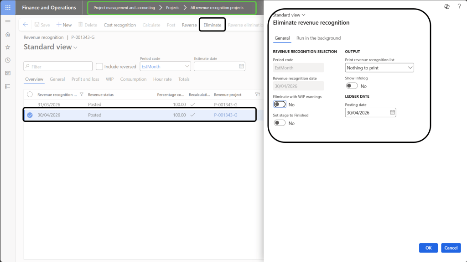Open Workspaces icon in sidebar

click(x=8, y=73)
